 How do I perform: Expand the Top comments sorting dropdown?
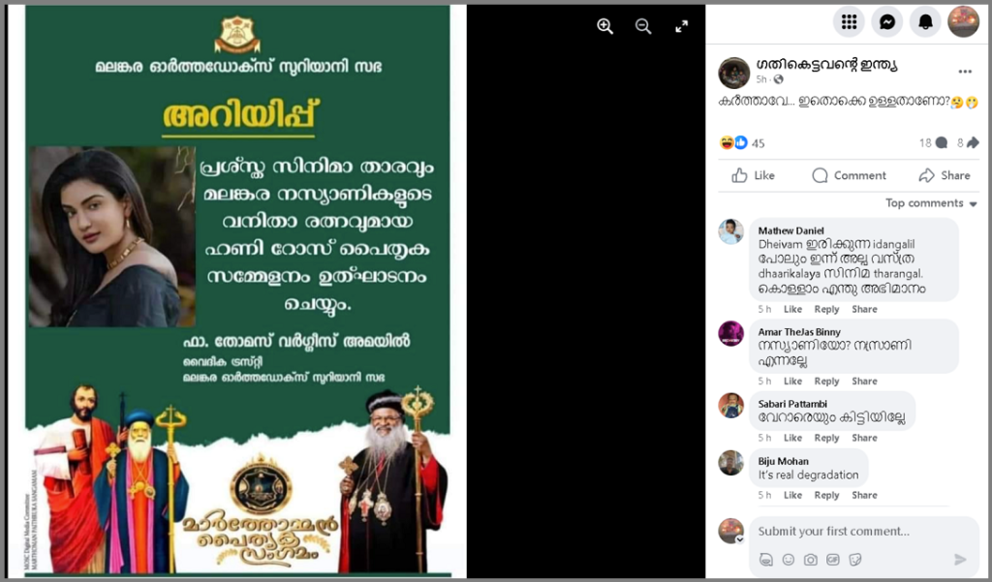(931, 203)
